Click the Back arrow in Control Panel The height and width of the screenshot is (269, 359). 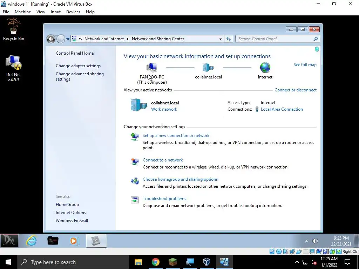coord(51,39)
